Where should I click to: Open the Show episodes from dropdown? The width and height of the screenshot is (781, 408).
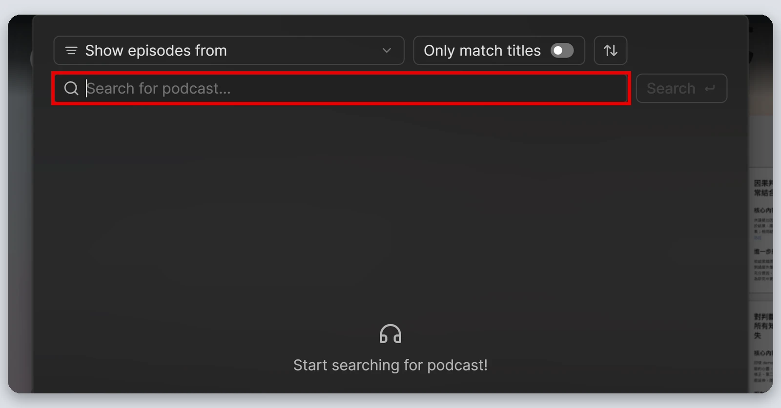(x=229, y=50)
